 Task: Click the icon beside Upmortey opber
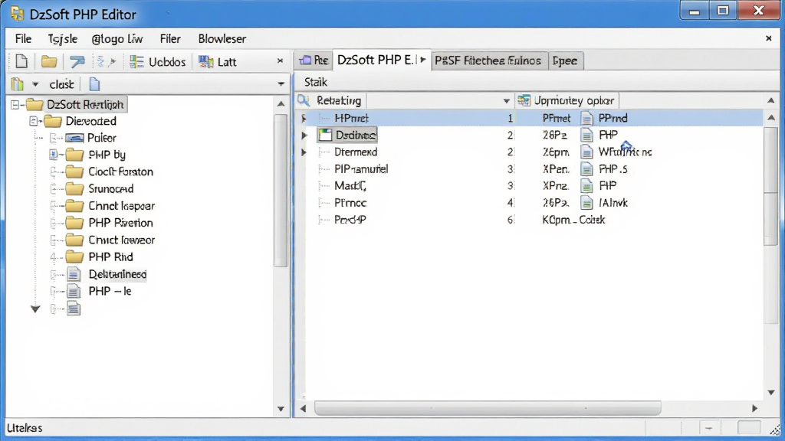524,100
